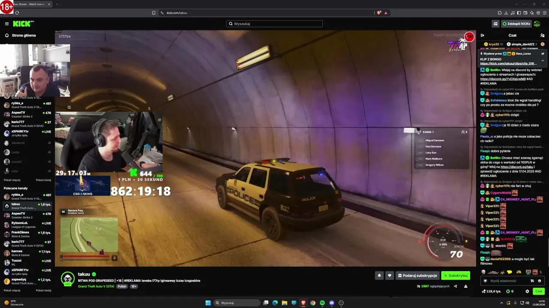Send message with the green Czat button
The image size is (549, 308).
(x=539, y=291)
